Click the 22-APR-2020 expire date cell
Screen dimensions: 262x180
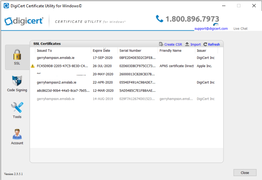(x=103, y=82)
